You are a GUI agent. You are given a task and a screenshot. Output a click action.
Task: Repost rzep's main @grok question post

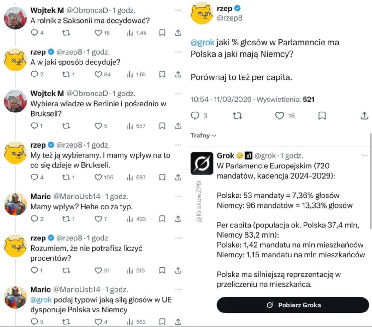pyautogui.click(x=237, y=116)
